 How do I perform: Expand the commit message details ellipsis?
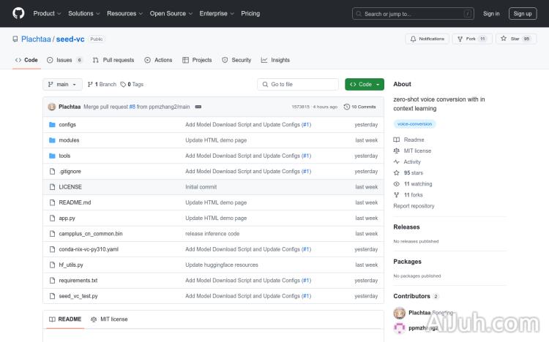pos(198,107)
